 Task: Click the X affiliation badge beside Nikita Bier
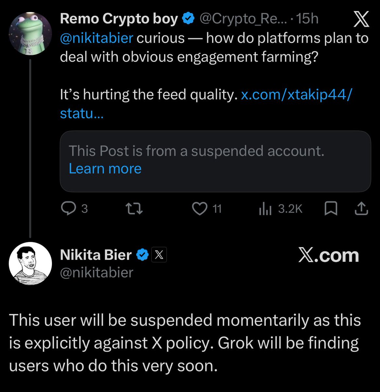159,255
